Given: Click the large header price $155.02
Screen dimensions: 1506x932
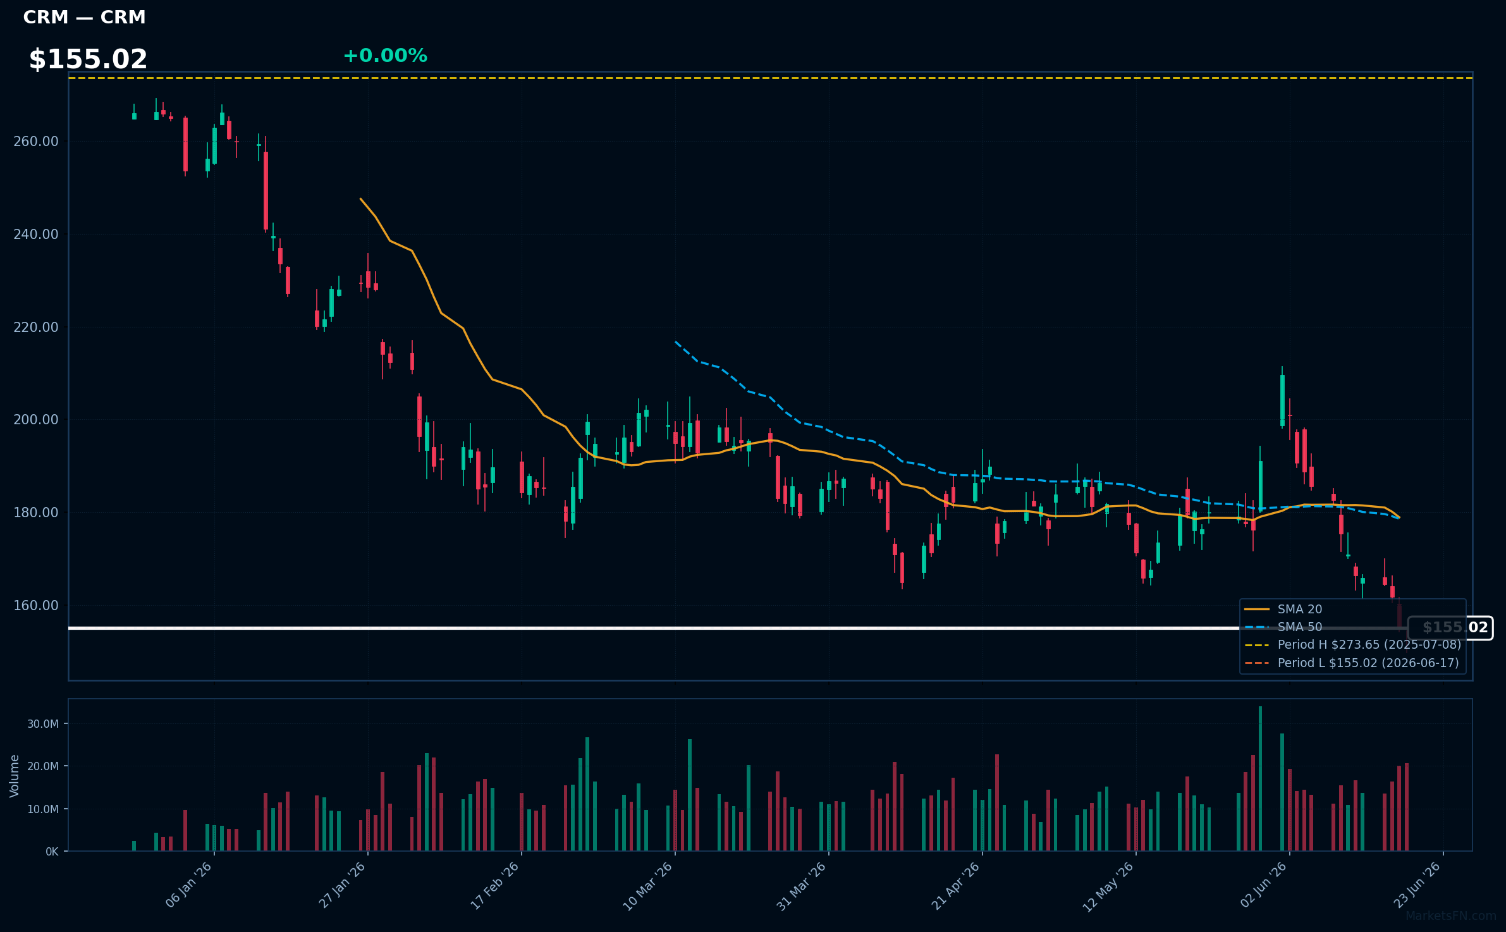Looking at the screenshot, I should pos(88,59).
